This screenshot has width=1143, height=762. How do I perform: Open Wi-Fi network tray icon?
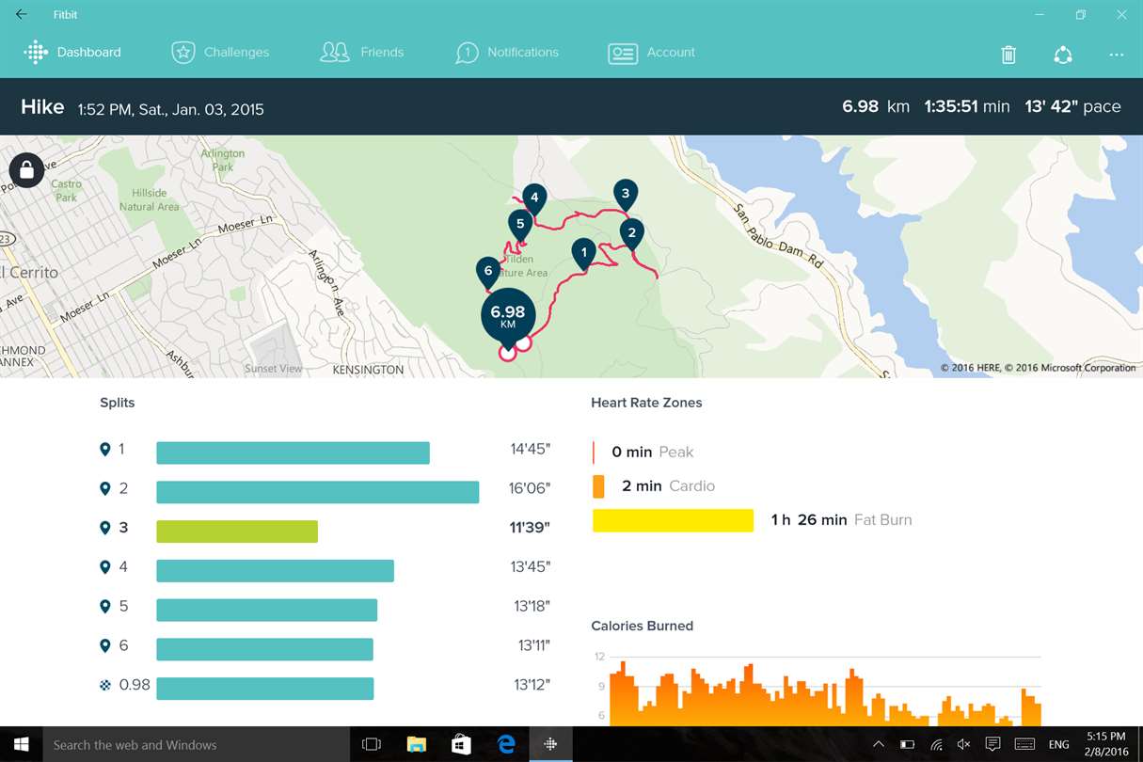point(936,744)
